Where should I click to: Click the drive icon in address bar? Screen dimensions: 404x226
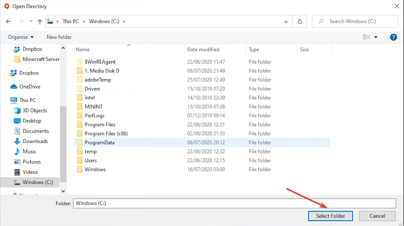coord(50,21)
